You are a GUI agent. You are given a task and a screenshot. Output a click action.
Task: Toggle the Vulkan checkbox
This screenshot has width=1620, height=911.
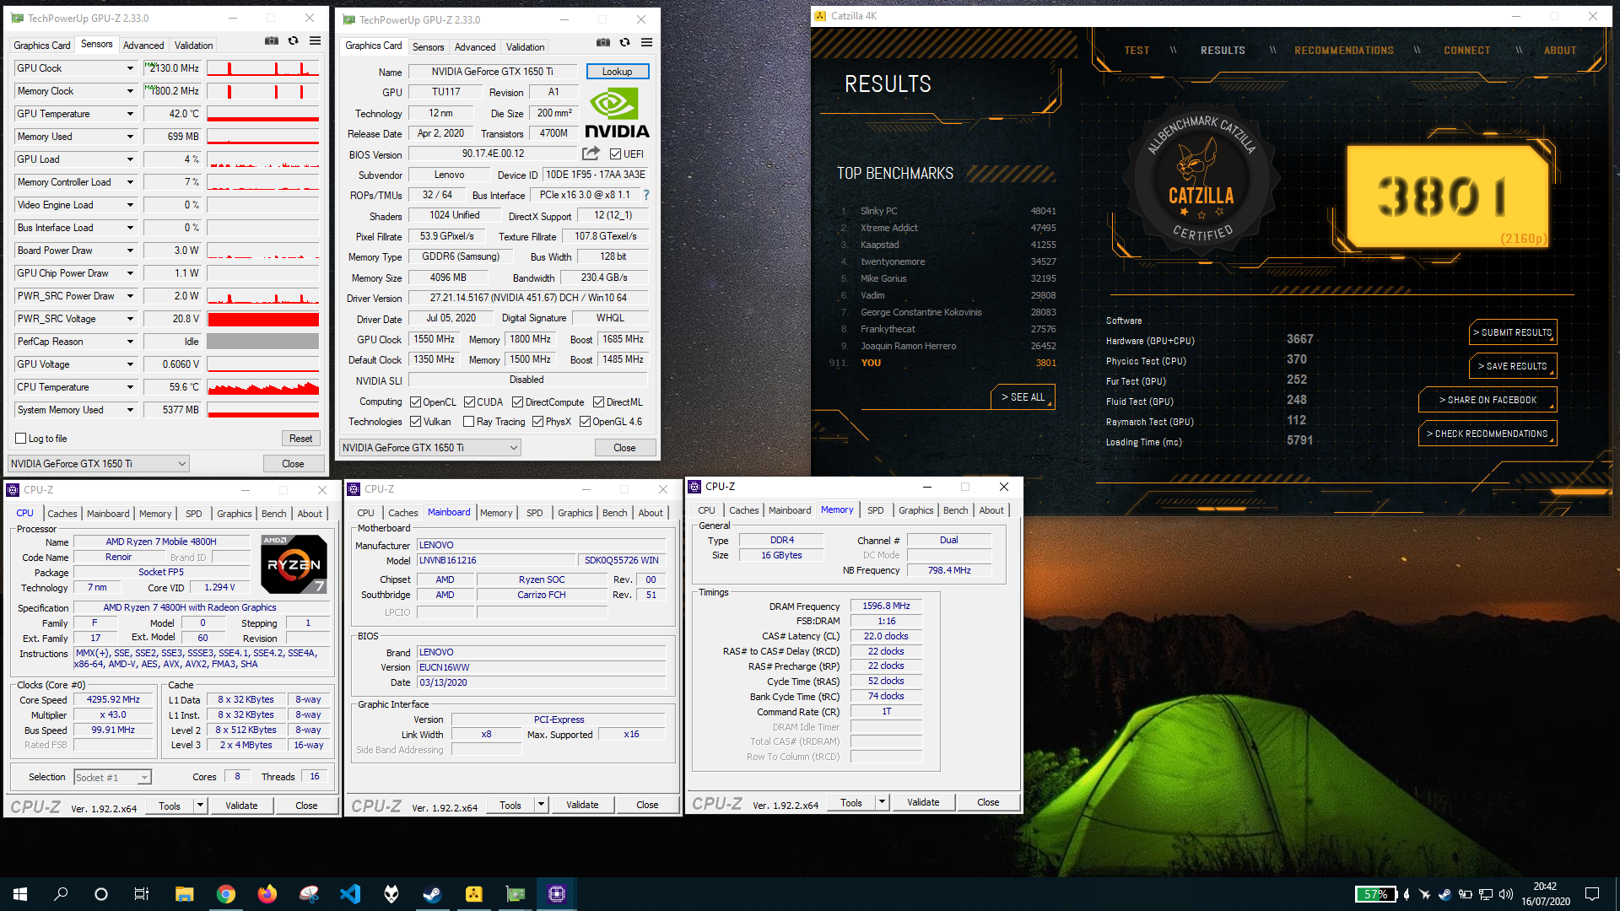(415, 422)
